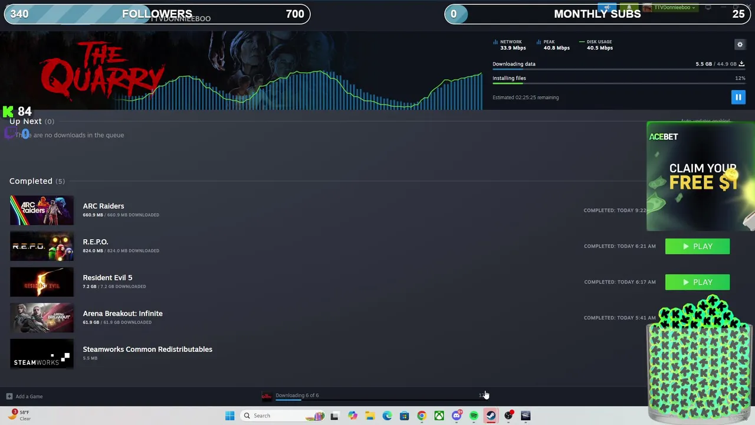This screenshot has width=755, height=425.
Task: Open Steam announcements megaphone icon
Action: click(607, 8)
